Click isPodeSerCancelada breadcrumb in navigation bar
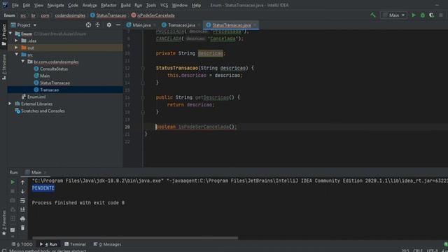The image size is (448, 252). click(153, 15)
